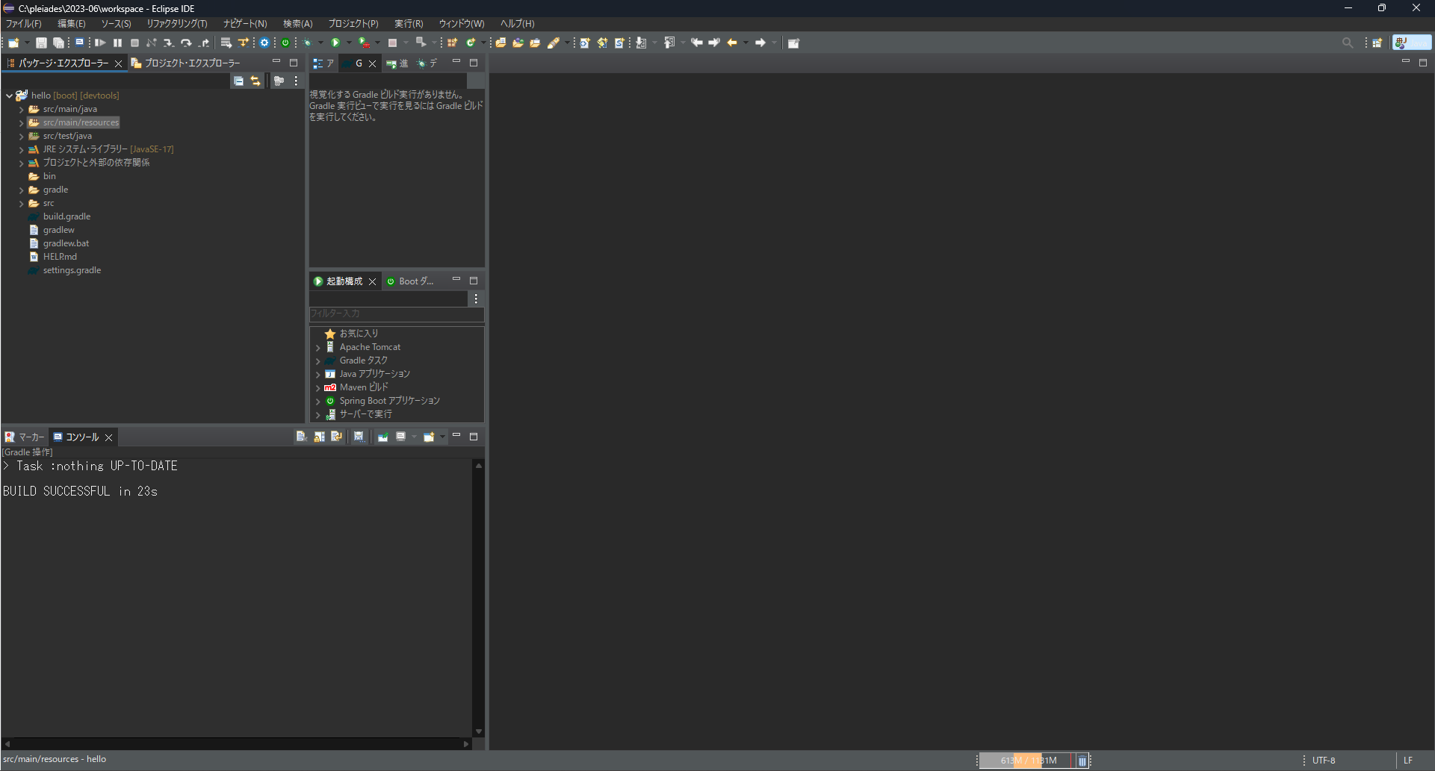Enable word wrap in the console
Image resolution: width=1435 pixels, height=771 pixels.
[336, 437]
